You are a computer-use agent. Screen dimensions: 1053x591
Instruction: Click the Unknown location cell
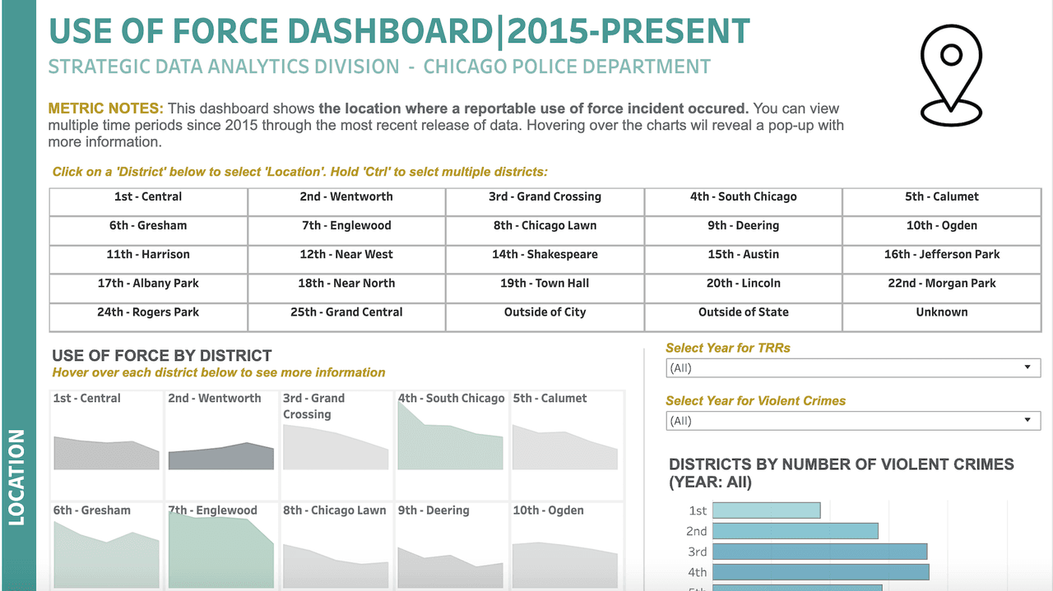click(941, 312)
